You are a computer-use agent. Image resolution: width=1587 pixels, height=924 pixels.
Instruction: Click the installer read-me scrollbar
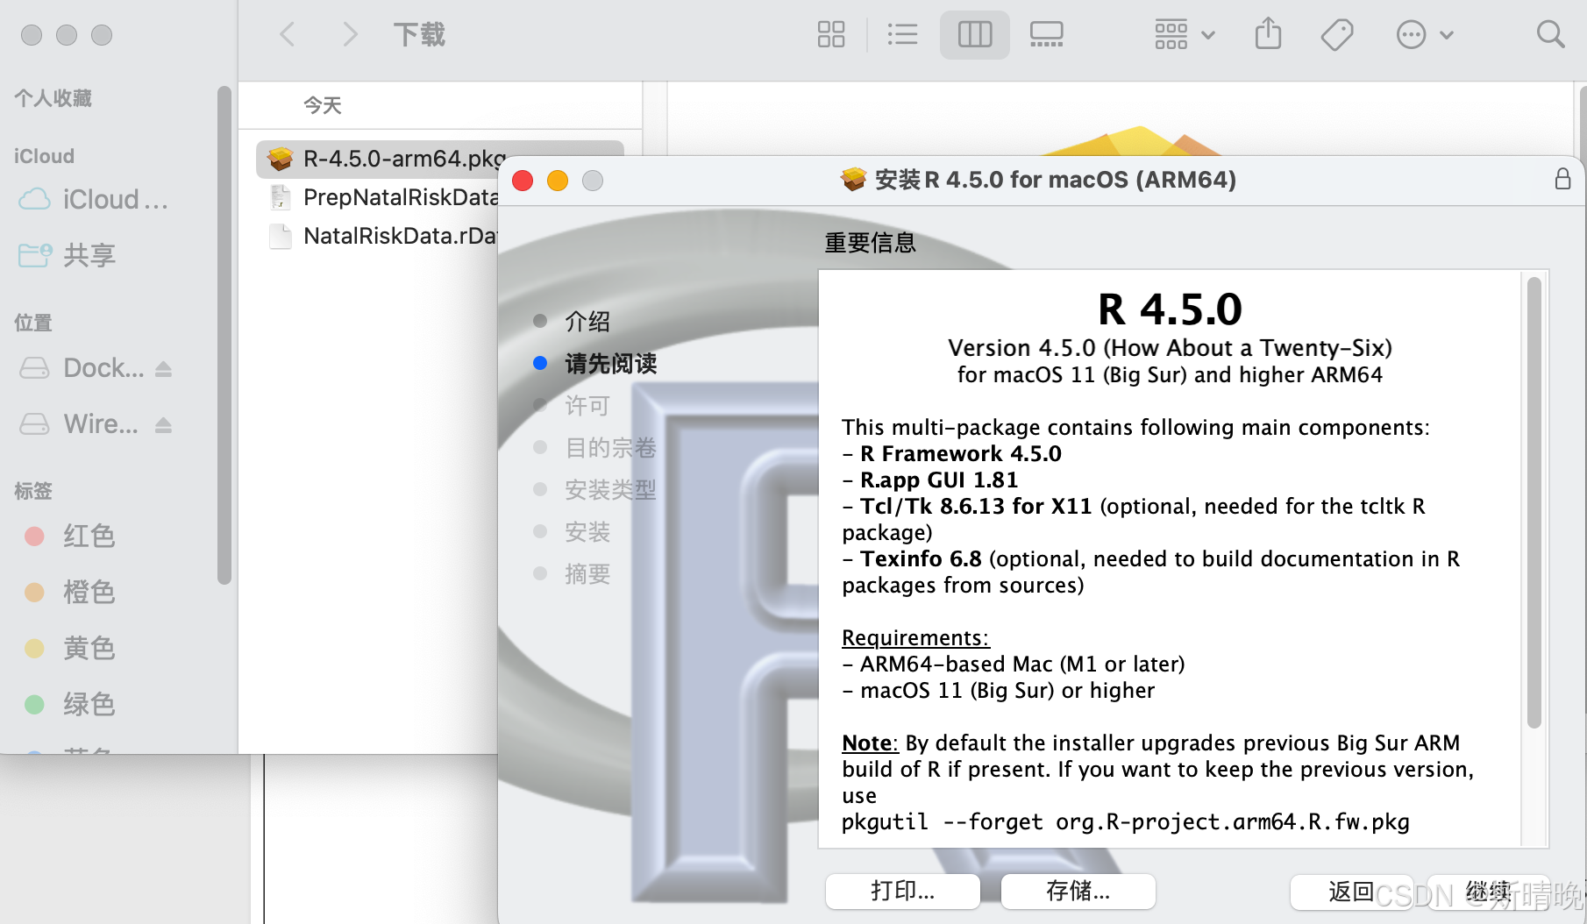(x=1534, y=502)
